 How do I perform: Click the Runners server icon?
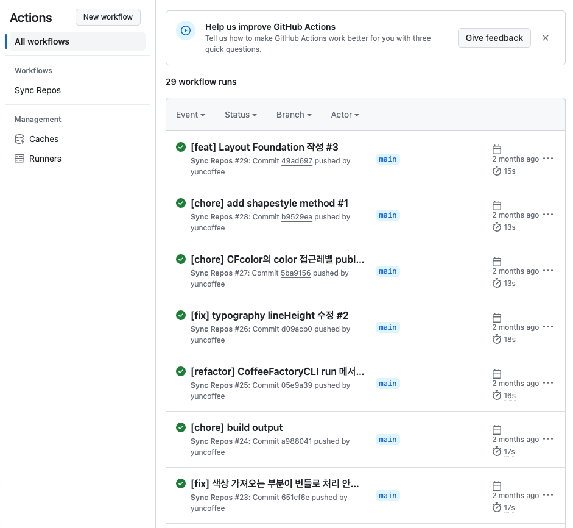pyautogui.click(x=19, y=159)
